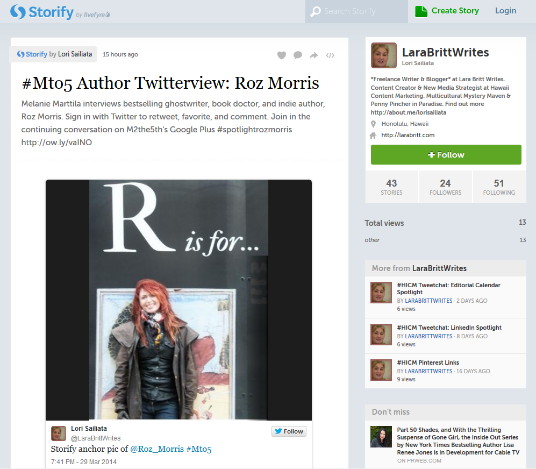Open LaraBrittWrites profile avatar
Screen dimensions: 536x469
coord(383,56)
